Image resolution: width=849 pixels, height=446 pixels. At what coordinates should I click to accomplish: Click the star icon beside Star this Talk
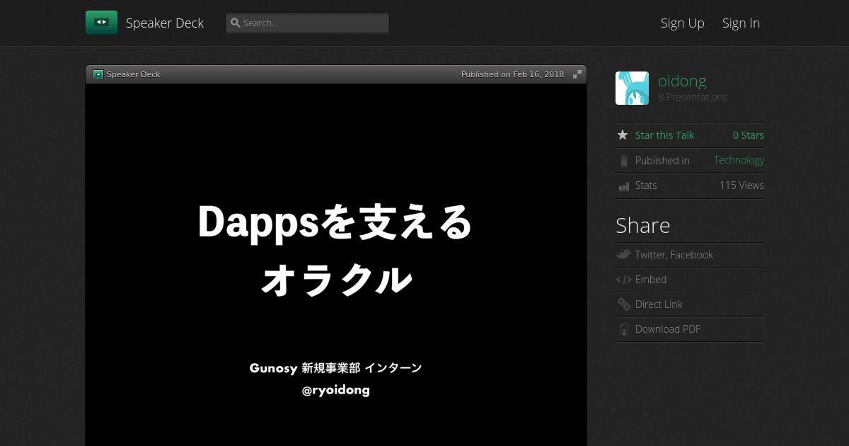623,135
